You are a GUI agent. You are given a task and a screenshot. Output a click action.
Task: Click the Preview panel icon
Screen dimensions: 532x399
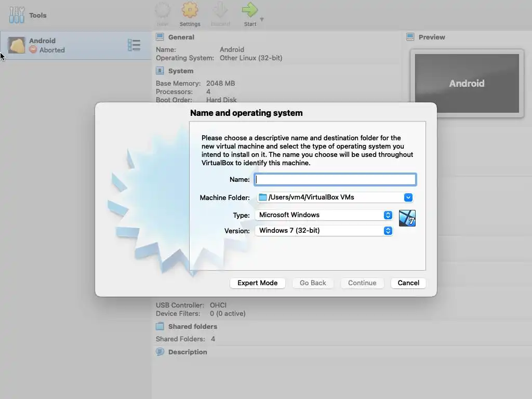click(410, 37)
